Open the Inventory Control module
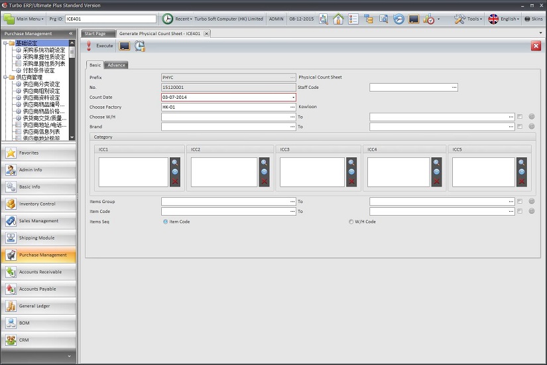The image size is (547, 365). click(x=38, y=204)
